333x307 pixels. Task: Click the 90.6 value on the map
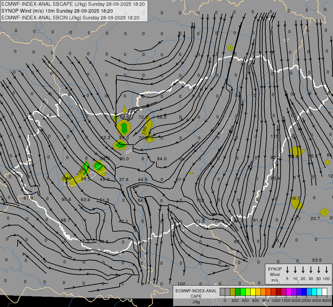tap(66, 200)
